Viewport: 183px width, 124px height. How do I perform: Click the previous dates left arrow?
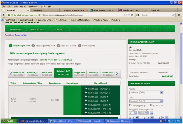[10, 74]
